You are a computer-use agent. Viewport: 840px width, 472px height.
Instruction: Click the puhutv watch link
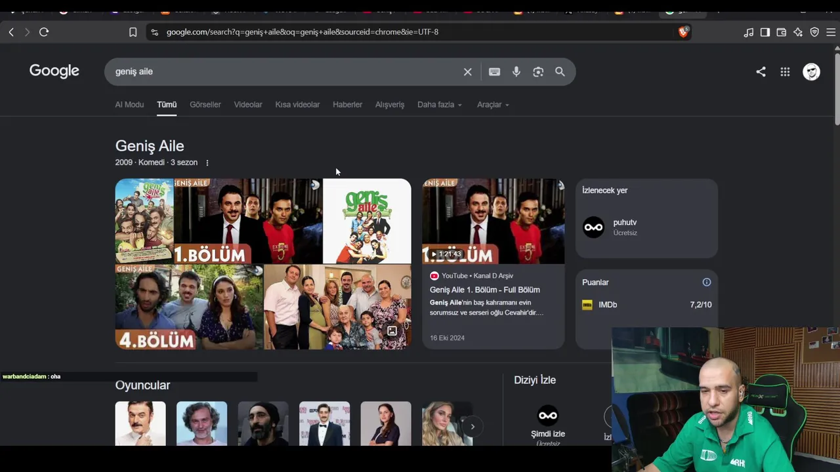(x=646, y=227)
